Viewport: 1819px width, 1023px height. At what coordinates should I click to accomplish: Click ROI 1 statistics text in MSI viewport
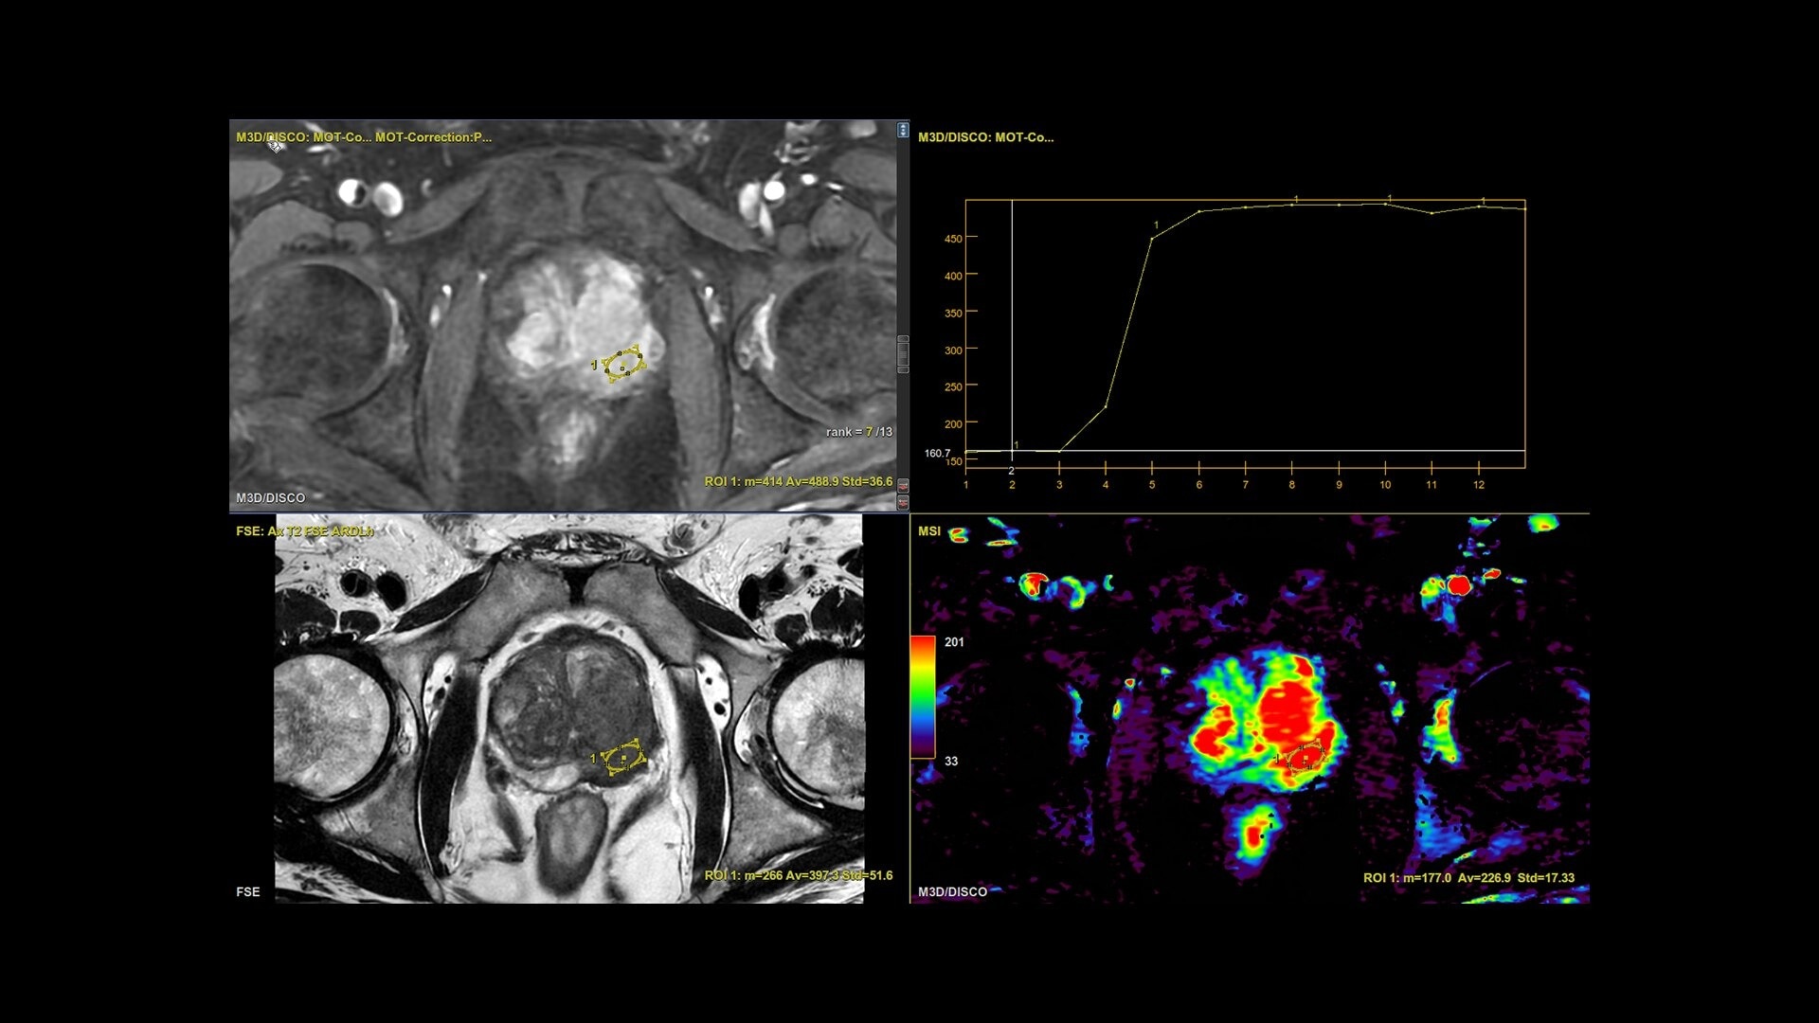click(1468, 878)
